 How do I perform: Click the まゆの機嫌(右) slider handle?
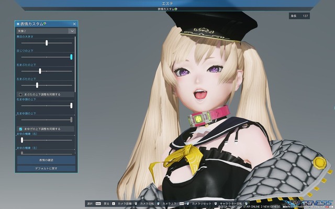pyautogui.click(x=22, y=140)
